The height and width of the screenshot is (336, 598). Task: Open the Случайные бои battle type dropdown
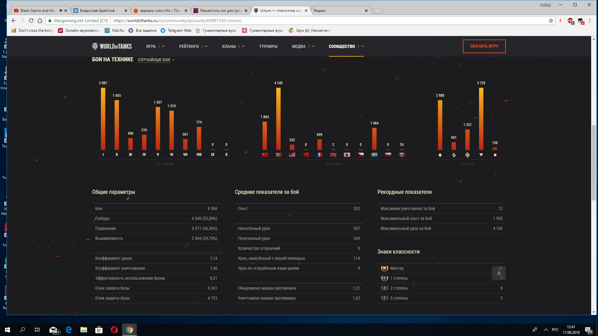point(156,60)
